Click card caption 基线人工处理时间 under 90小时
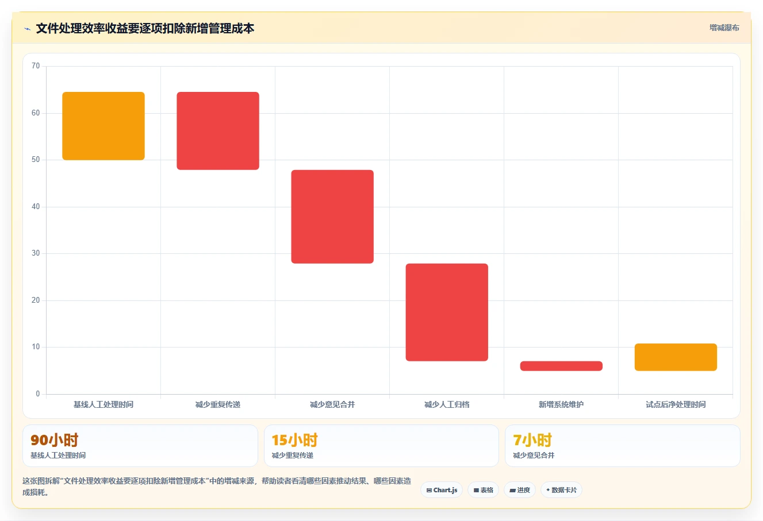The width and height of the screenshot is (763, 521). [58, 456]
